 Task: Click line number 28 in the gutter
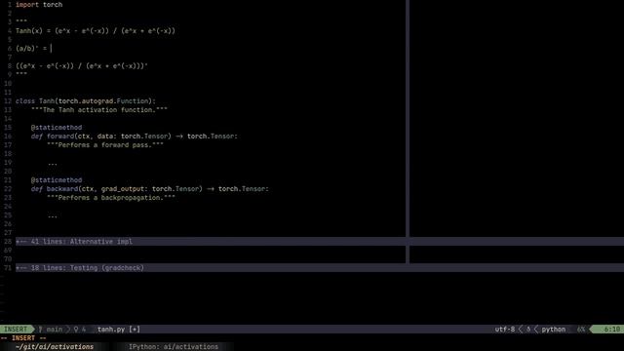(x=8, y=242)
